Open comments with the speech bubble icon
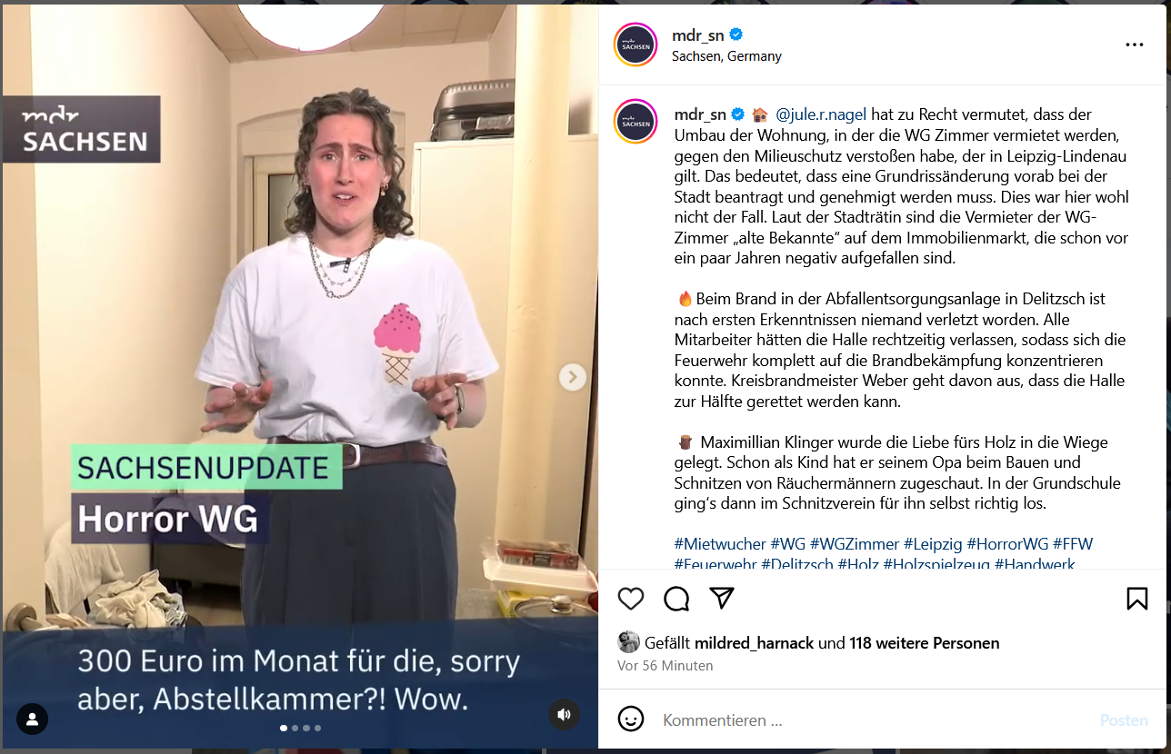Viewport: 1171px width, 754px height. click(676, 599)
